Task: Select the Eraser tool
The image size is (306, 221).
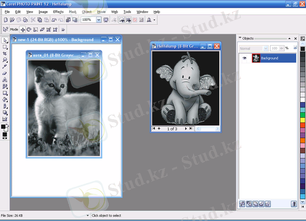Action: tap(5, 73)
